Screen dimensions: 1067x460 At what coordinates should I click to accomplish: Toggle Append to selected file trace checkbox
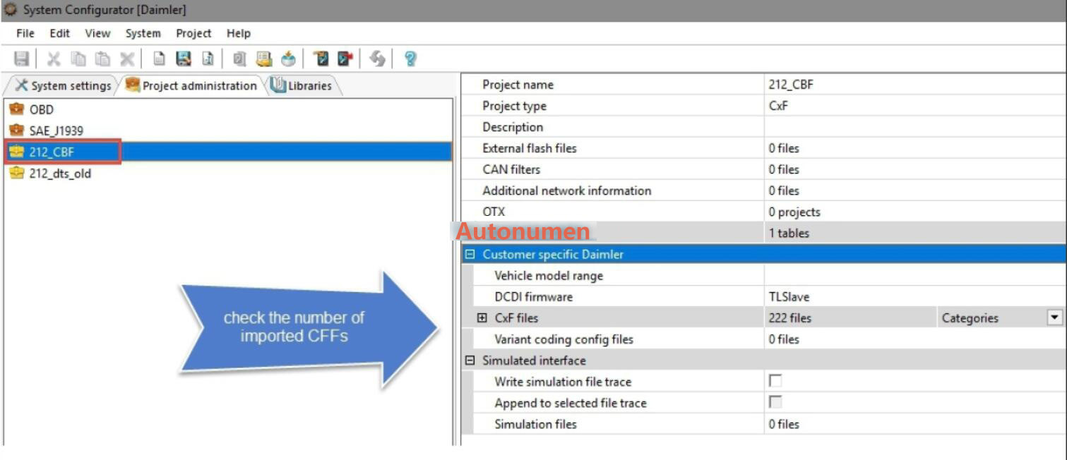coord(775,402)
